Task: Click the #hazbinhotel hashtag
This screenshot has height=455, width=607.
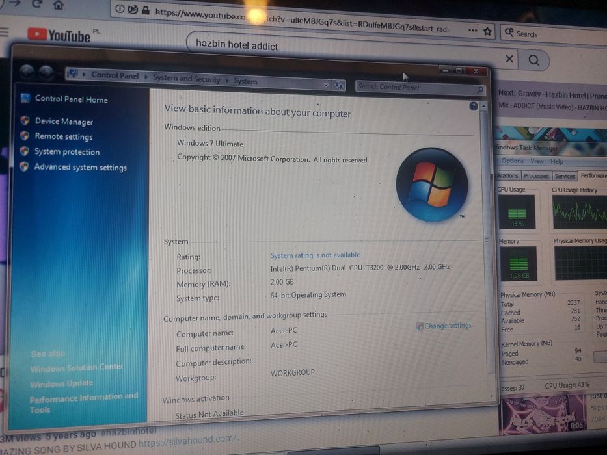Action: click(x=129, y=432)
